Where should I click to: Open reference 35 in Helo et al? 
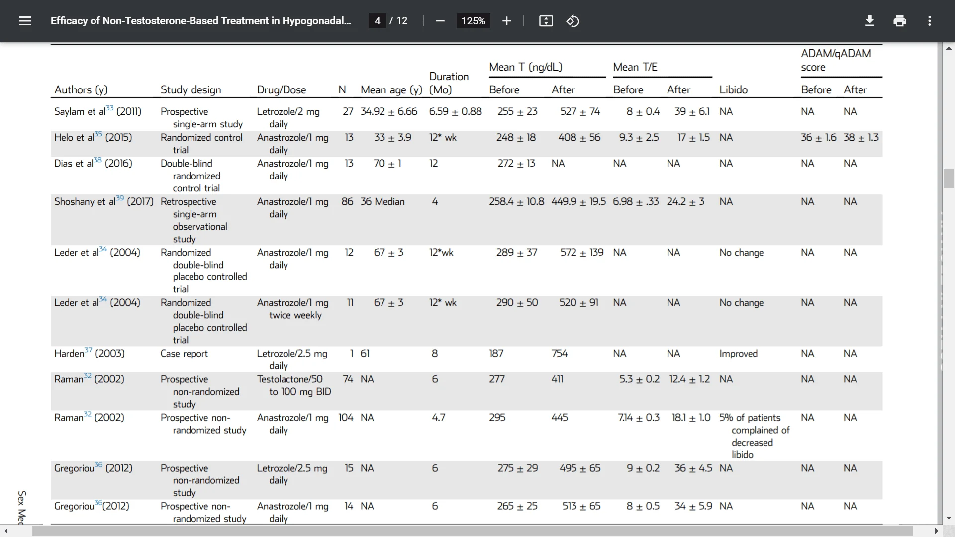pyautogui.click(x=98, y=134)
